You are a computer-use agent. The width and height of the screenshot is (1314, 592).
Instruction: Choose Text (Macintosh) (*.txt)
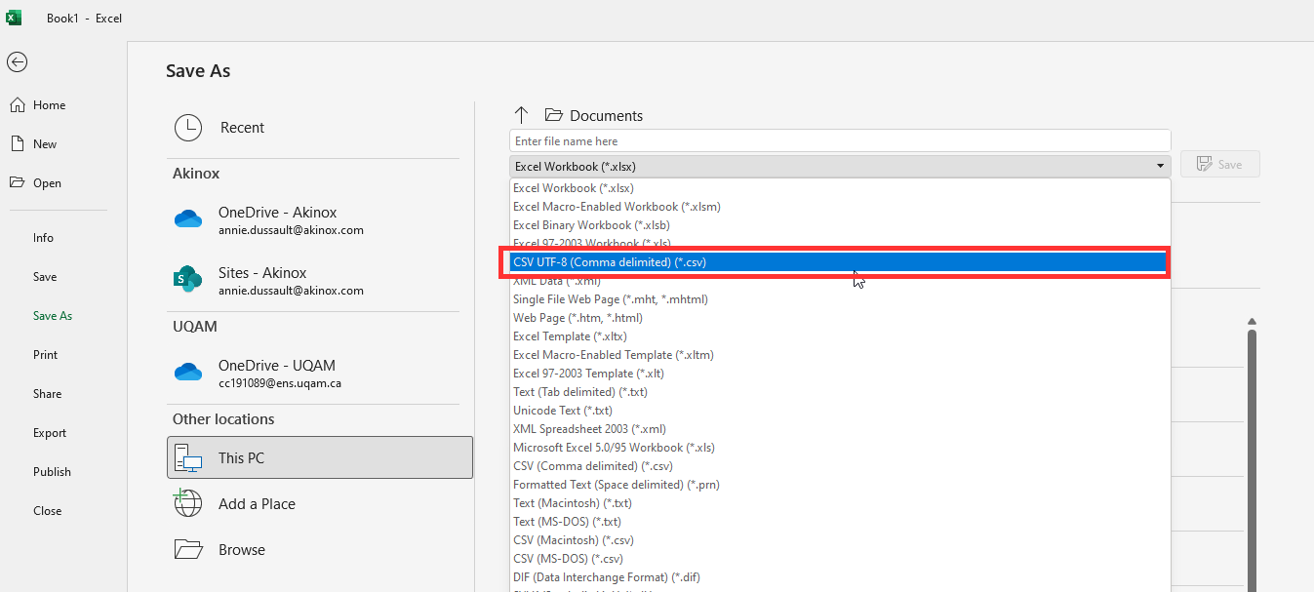(840, 503)
